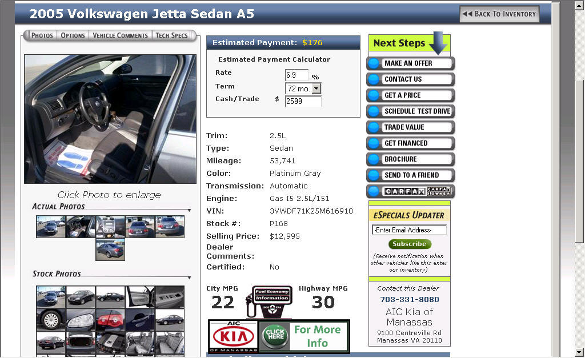Switch to the Tech Specs tab

(x=171, y=35)
